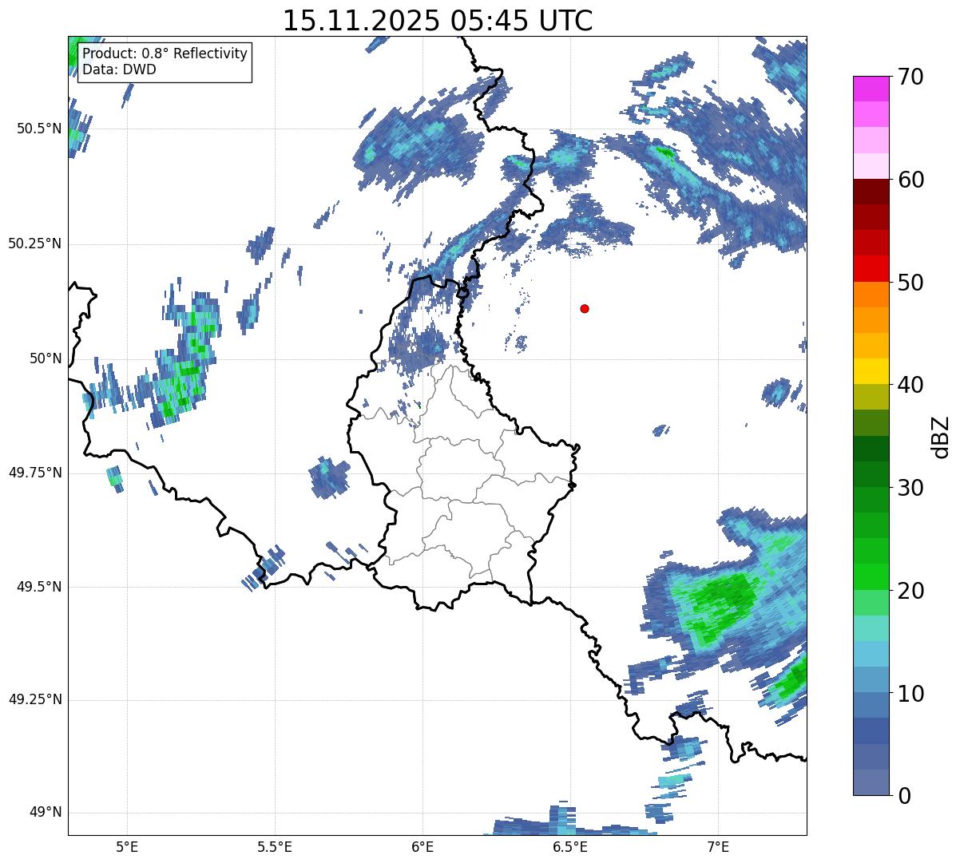Click the bright red colorbar segment above 50
Viewport: 960px width, 863px height.
(x=871, y=269)
